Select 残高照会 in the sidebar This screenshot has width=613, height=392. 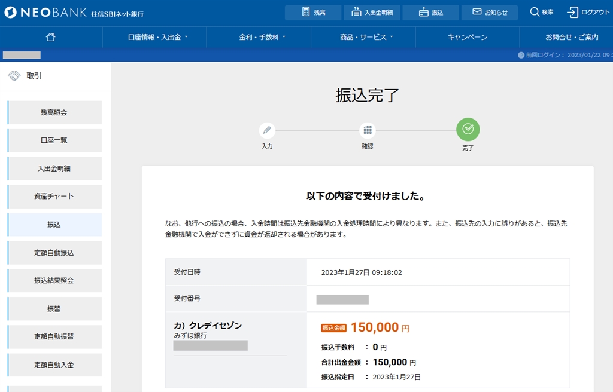tap(54, 112)
